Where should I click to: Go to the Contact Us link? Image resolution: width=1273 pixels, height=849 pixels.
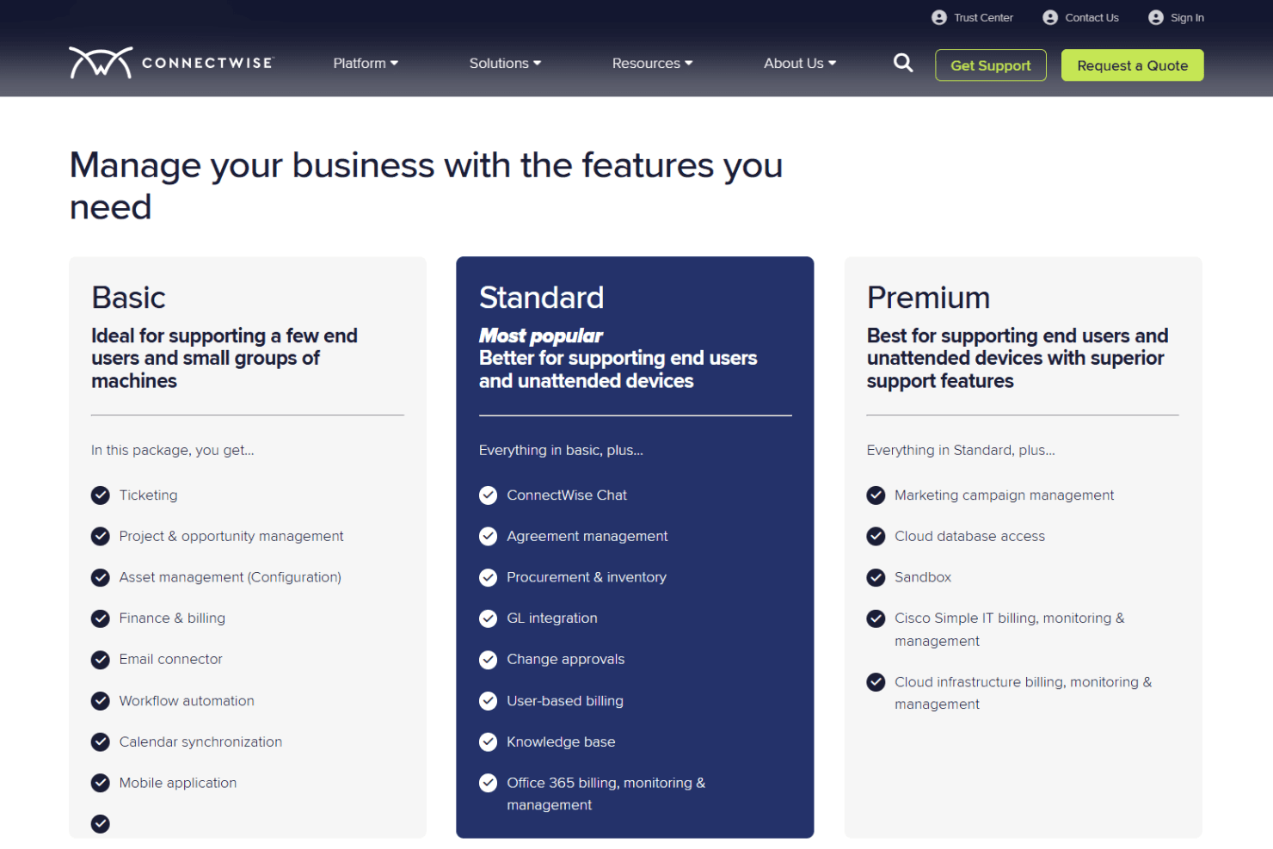click(x=1092, y=18)
